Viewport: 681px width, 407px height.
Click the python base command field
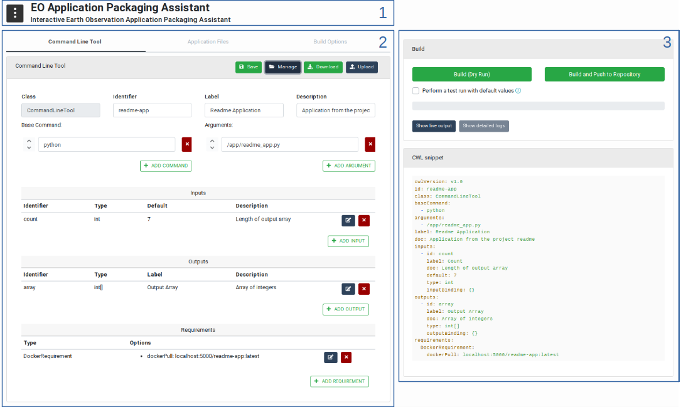coord(107,144)
